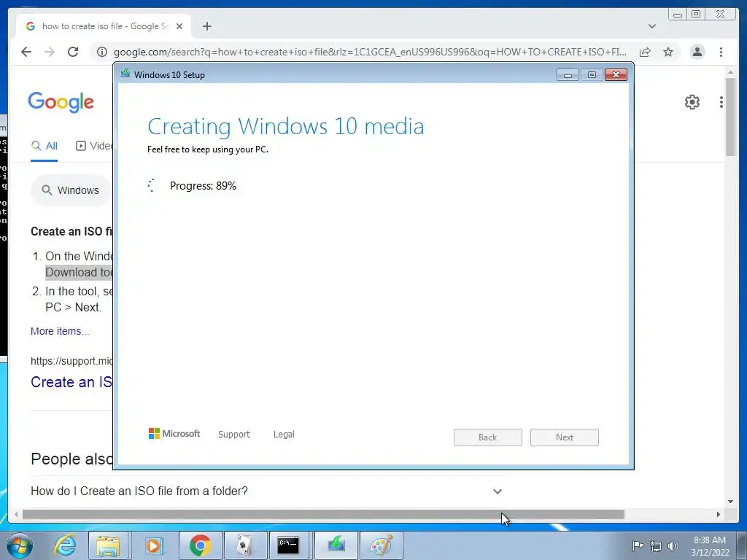747x560 pixels.
Task: Click the Back button in Windows 10 Setup
Action: pos(488,437)
